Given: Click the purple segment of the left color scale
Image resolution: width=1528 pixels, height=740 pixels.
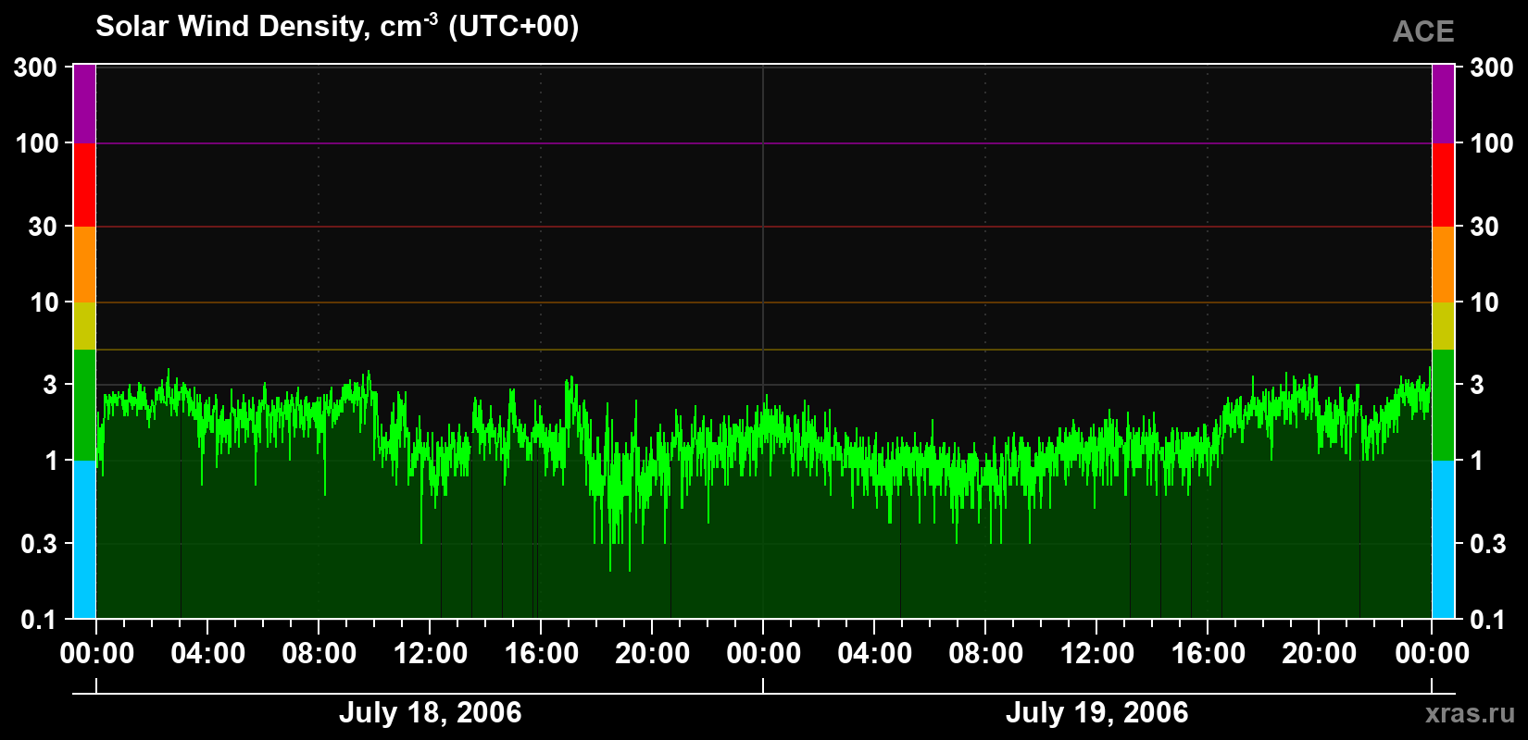Looking at the screenshot, I should (84, 104).
